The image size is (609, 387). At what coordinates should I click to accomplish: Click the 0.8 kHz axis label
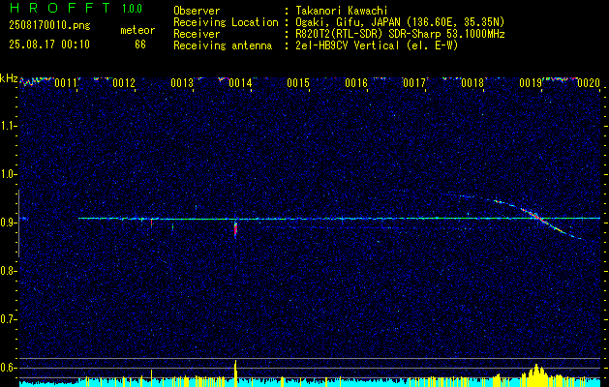pos(7,271)
